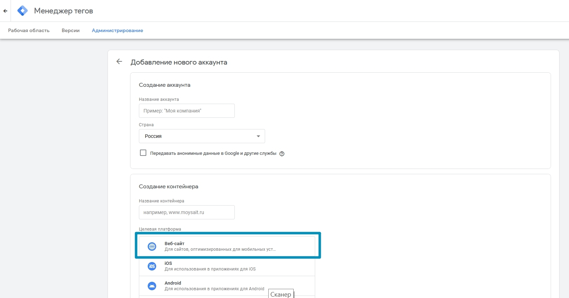Screen dimensions: 569x298
Task: Switch to the Рабочая область tab
Action: 29,30
